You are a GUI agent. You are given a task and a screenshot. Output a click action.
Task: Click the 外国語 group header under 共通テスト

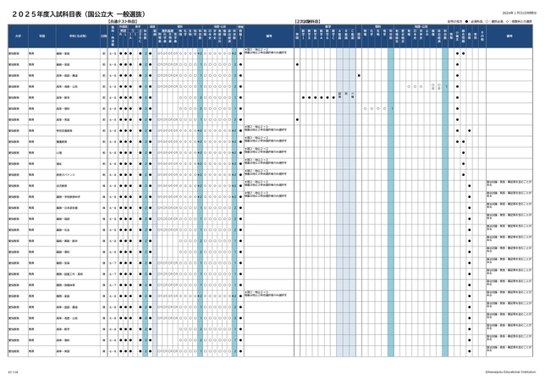click(x=124, y=25)
